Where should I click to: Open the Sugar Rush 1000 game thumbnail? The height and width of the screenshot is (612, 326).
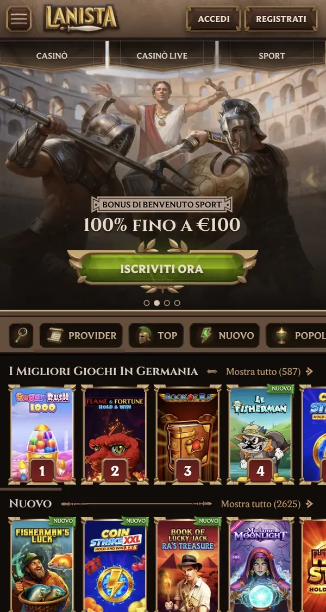pyautogui.click(x=42, y=434)
